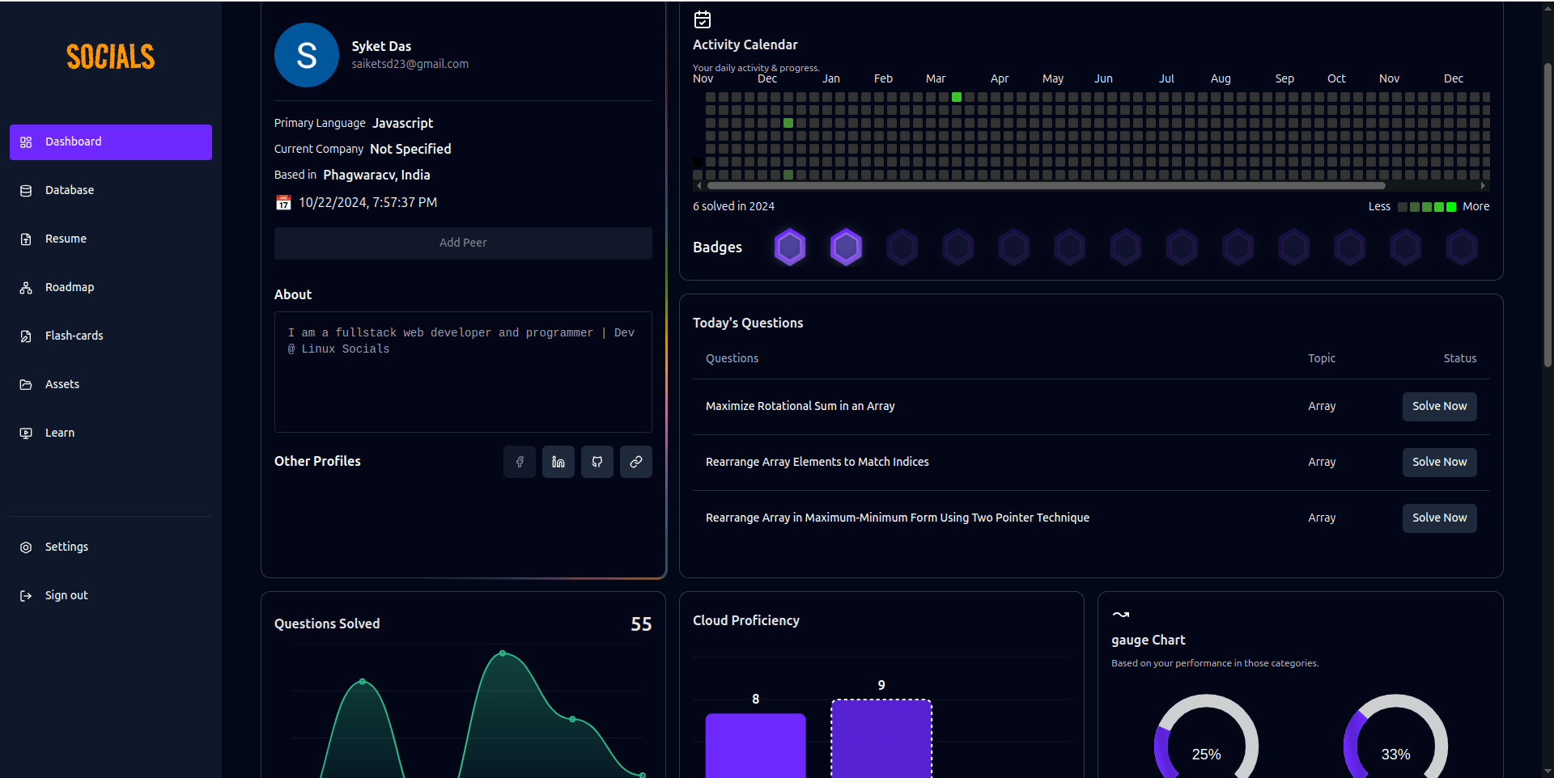
Task: Click the Questions Solved count 55
Action: coord(641,624)
